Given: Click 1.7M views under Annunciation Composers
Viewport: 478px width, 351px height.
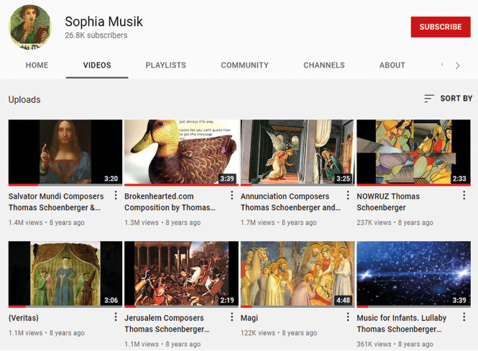Looking at the screenshot, I should click(x=258, y=223).
